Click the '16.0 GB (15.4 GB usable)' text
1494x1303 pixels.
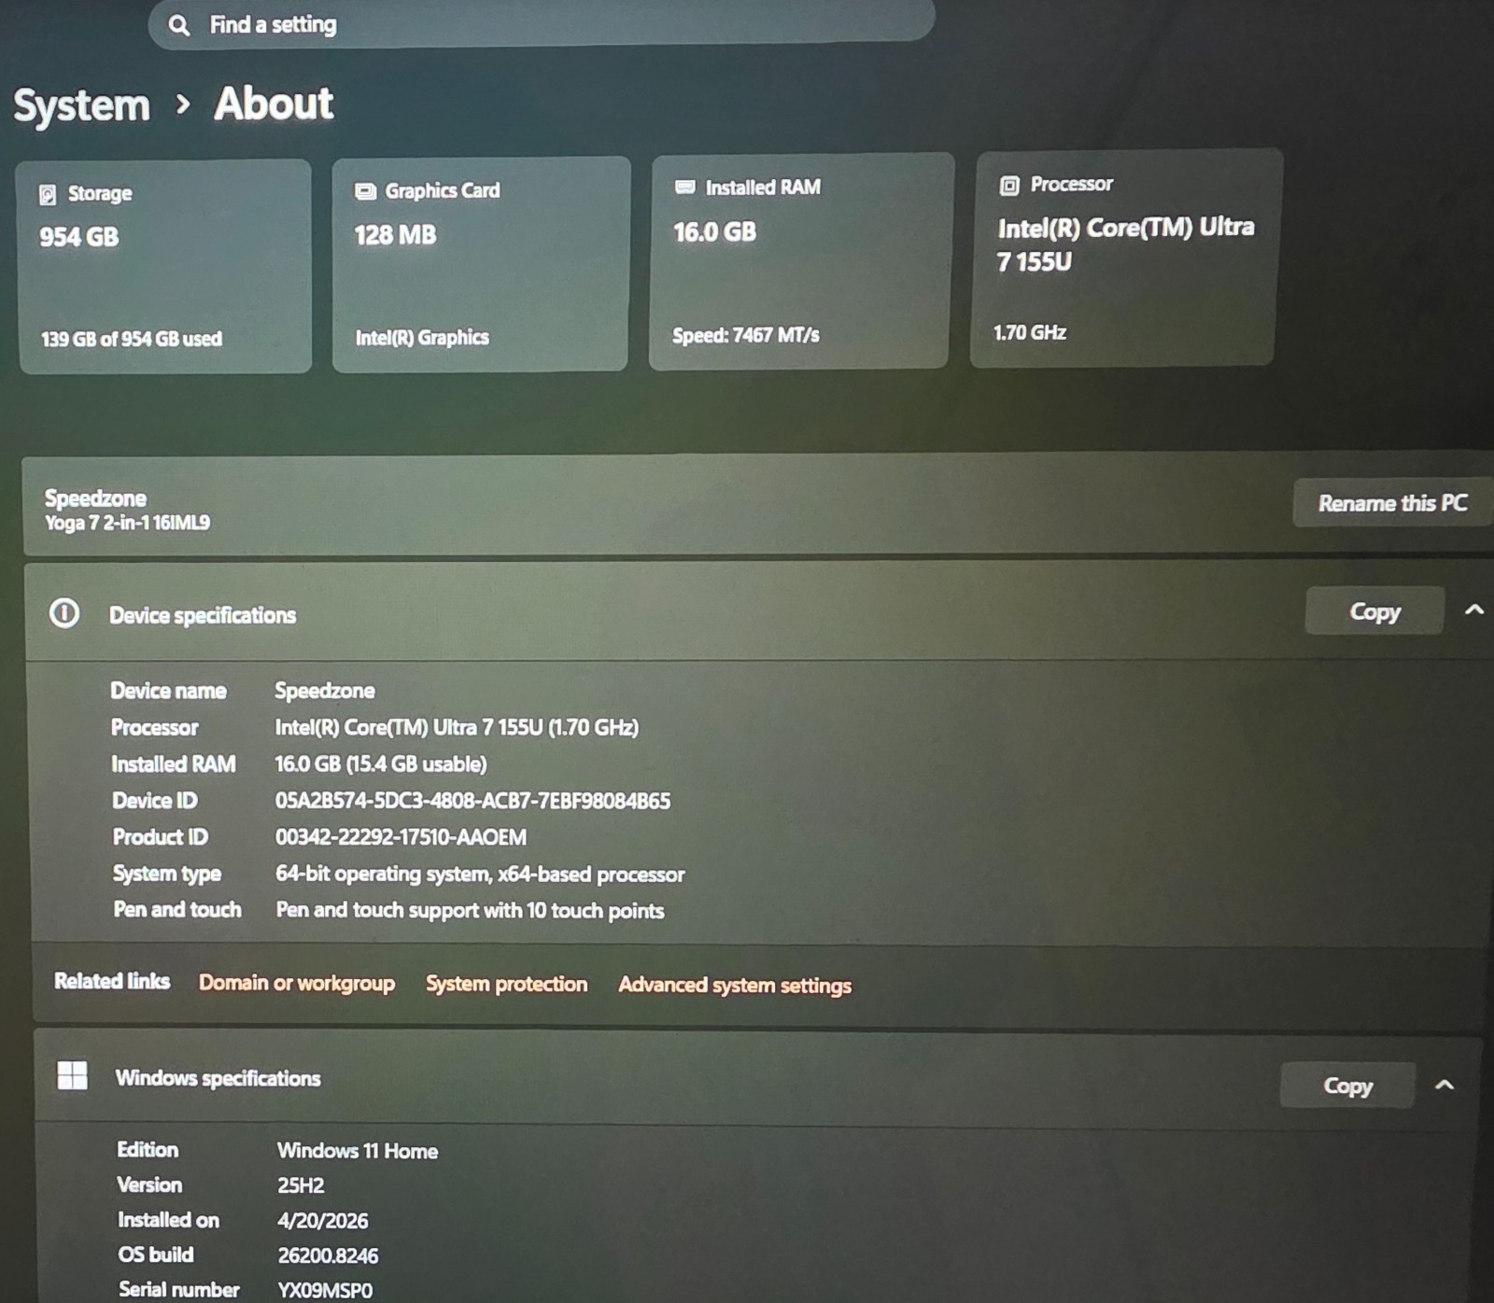click(381, 764)
